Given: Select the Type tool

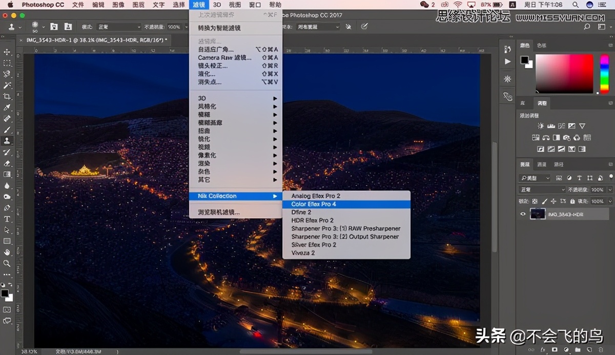Looking at the screenshot, I should point(7,219).
